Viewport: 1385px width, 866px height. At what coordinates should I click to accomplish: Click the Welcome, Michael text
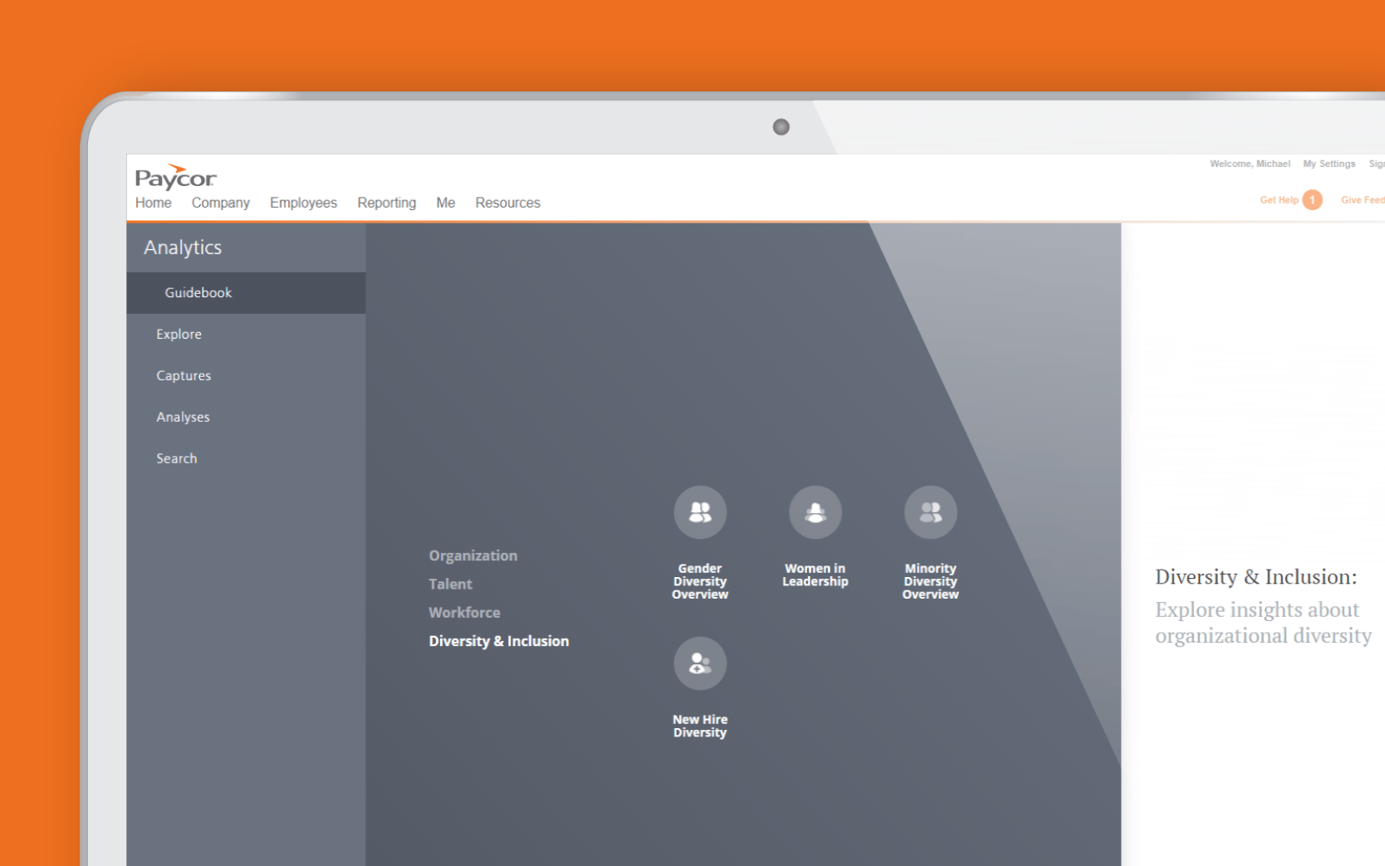(x=1250, y=164)
